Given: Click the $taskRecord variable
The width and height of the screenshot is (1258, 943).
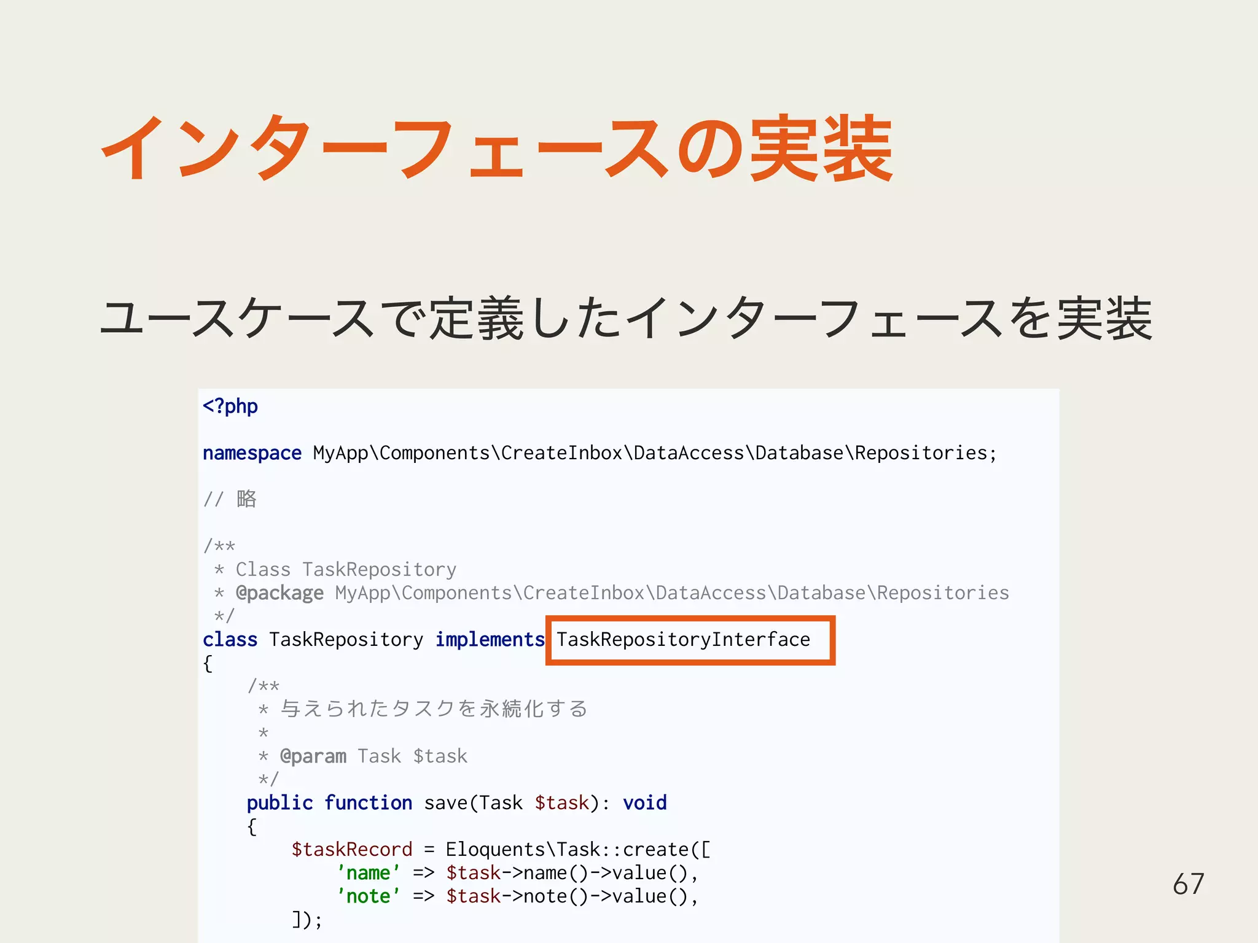Looking at the screenshot, I should tap(351, 850).
